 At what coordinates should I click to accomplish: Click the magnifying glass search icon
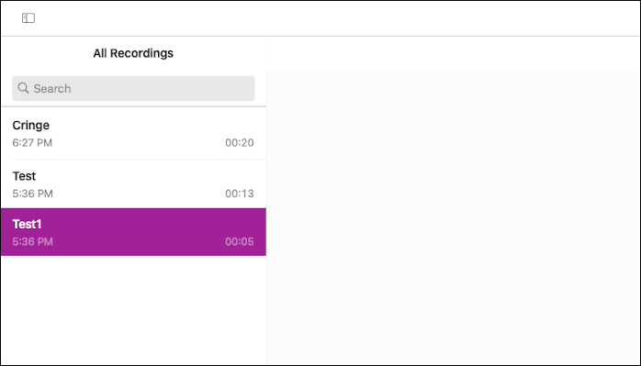coord(23,88)
